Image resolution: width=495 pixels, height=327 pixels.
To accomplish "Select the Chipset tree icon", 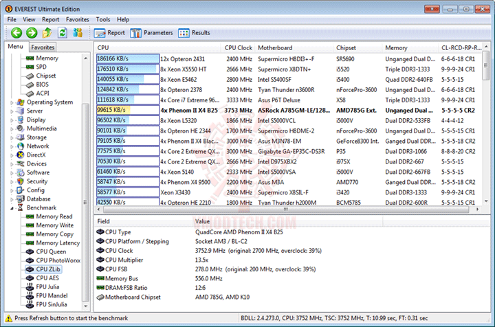I will pyautogui.click(x=30, y=76).
